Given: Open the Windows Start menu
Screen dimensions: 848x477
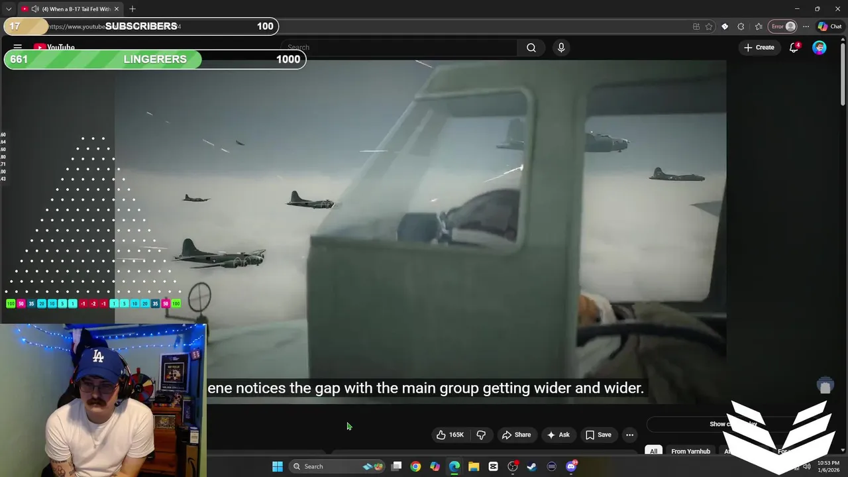Looking at the screenshot, I should tap(278, 466).
